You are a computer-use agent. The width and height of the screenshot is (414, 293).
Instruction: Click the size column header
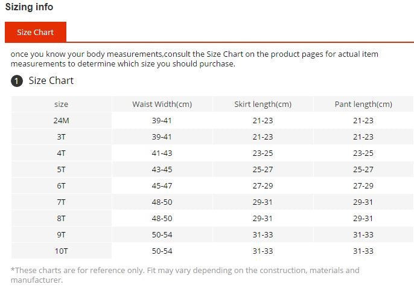coord(61,104)
